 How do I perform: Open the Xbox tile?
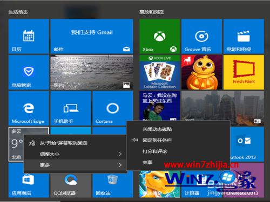click(x=159, y=36)
